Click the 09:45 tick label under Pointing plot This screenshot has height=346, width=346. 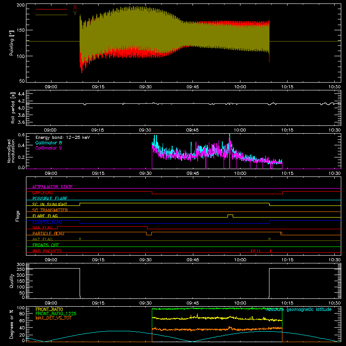[192, 87]
